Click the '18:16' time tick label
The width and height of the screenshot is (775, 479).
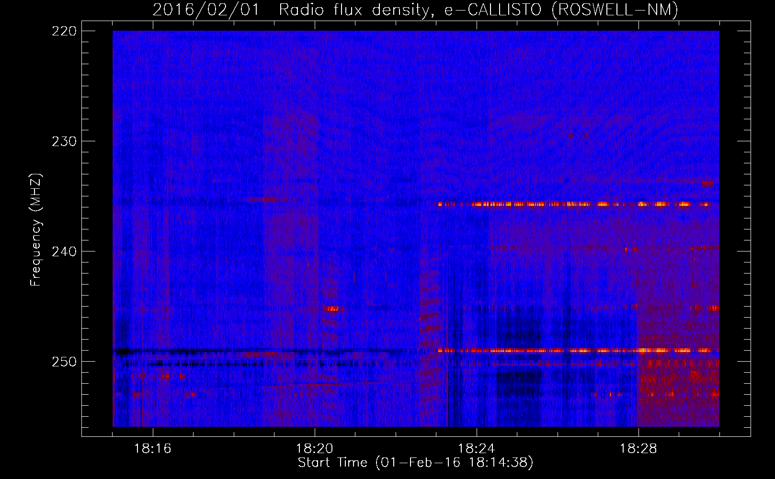[153, 448]
